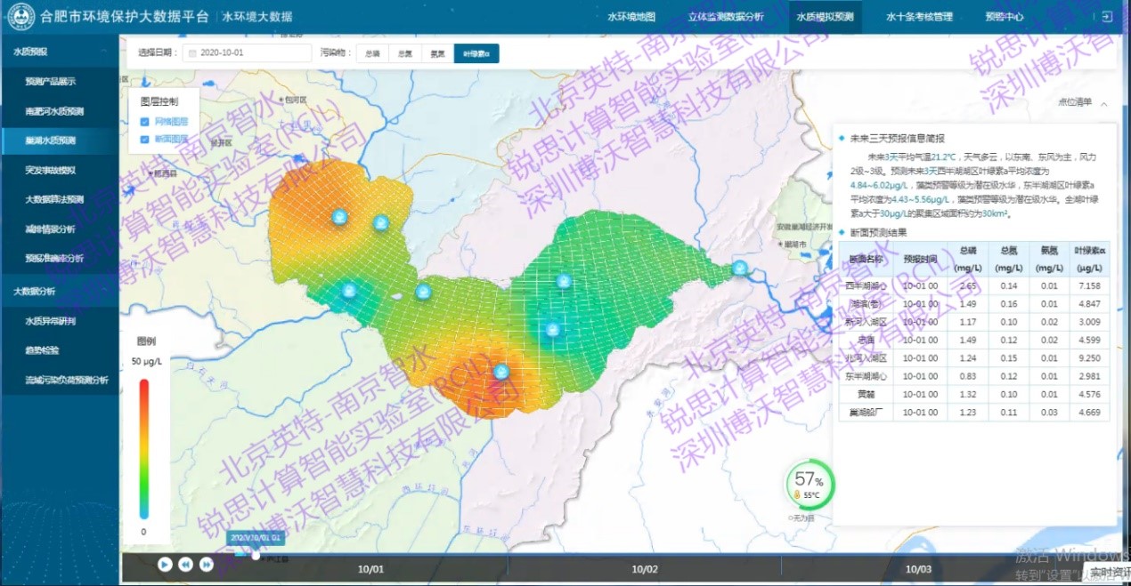The height and width of the screenshot is (586, 1131).
Task: Collapse the 水质预报 sidebar section
Action: (59, 52)
